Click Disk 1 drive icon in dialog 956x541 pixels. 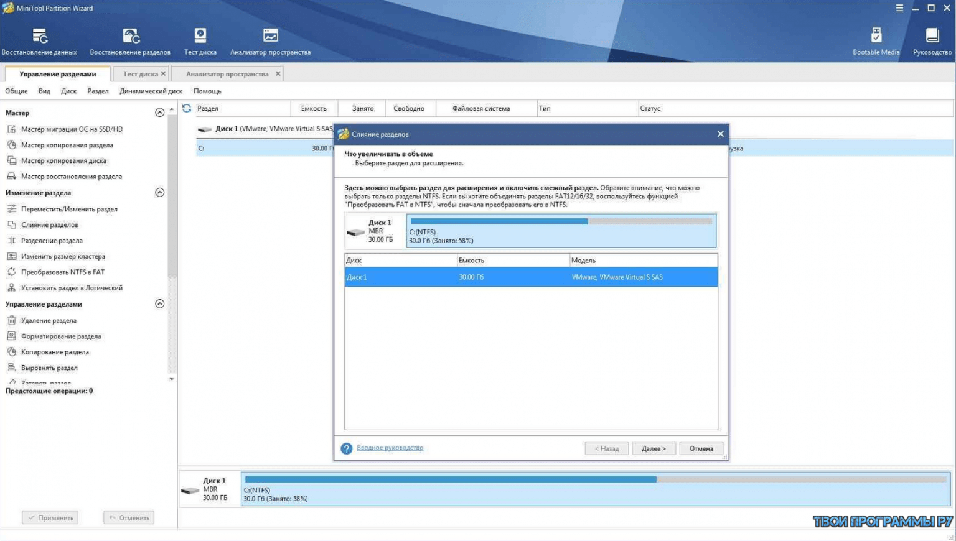(355, 233)
